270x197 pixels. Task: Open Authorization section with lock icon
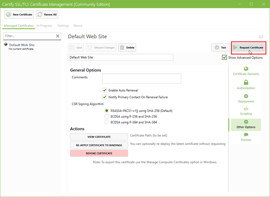point(246,84)
